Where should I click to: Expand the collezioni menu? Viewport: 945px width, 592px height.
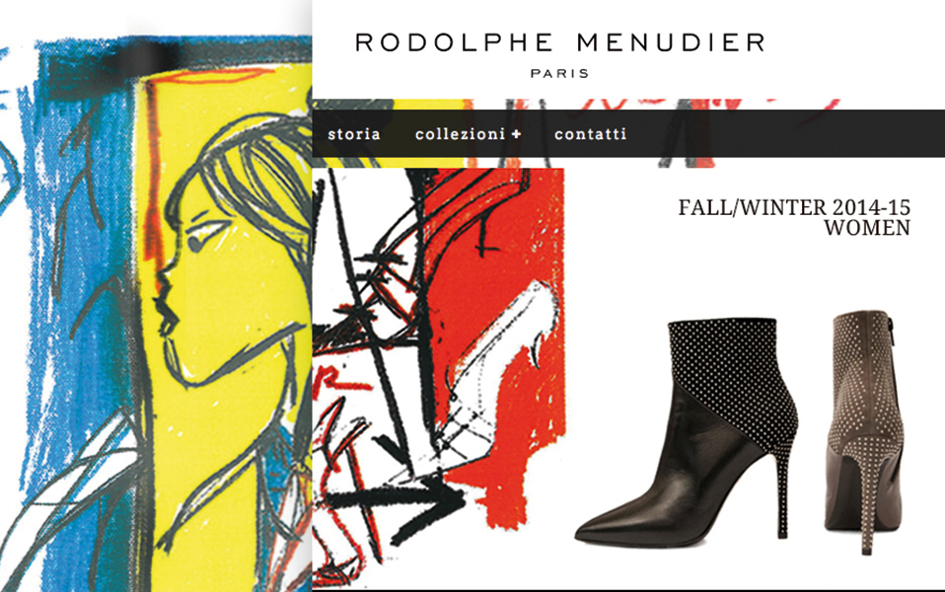coord(460,134)
